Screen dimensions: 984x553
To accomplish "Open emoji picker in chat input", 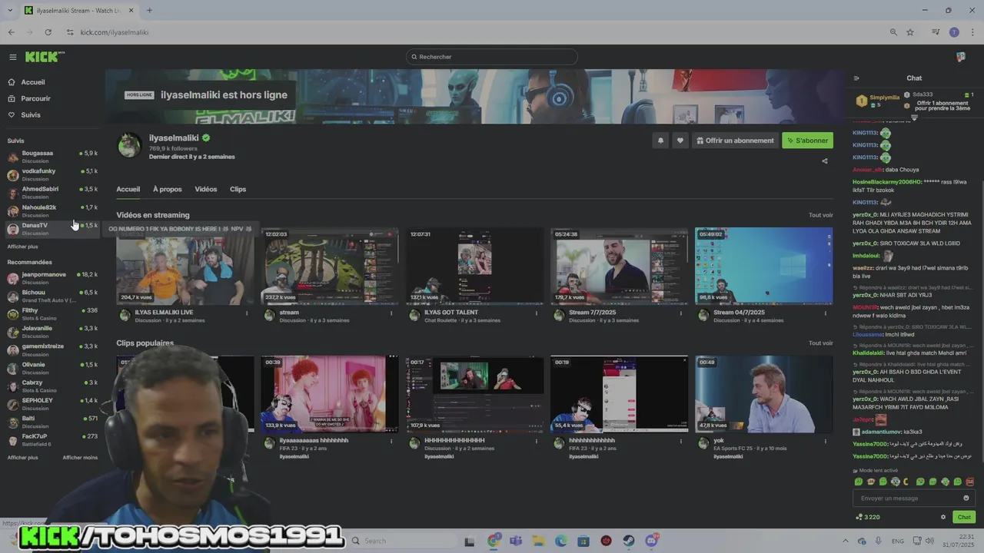I will [x=966, y=498].
